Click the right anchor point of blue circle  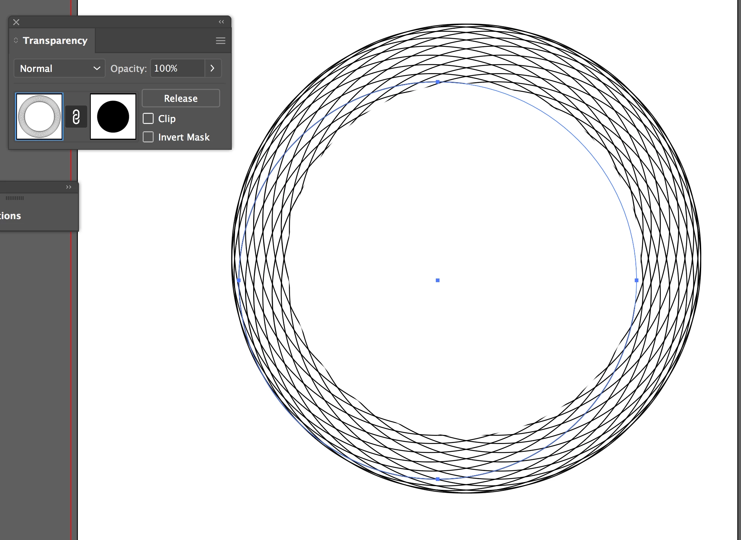point(636,280)
